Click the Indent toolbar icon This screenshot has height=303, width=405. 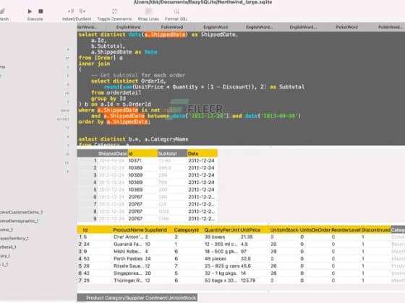pos(71,11)
